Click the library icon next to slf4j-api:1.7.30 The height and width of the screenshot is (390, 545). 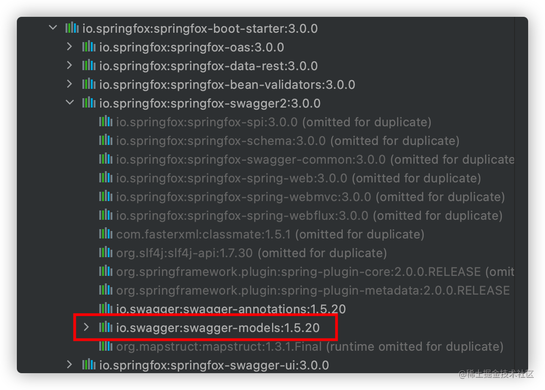[x=106, y=253]
